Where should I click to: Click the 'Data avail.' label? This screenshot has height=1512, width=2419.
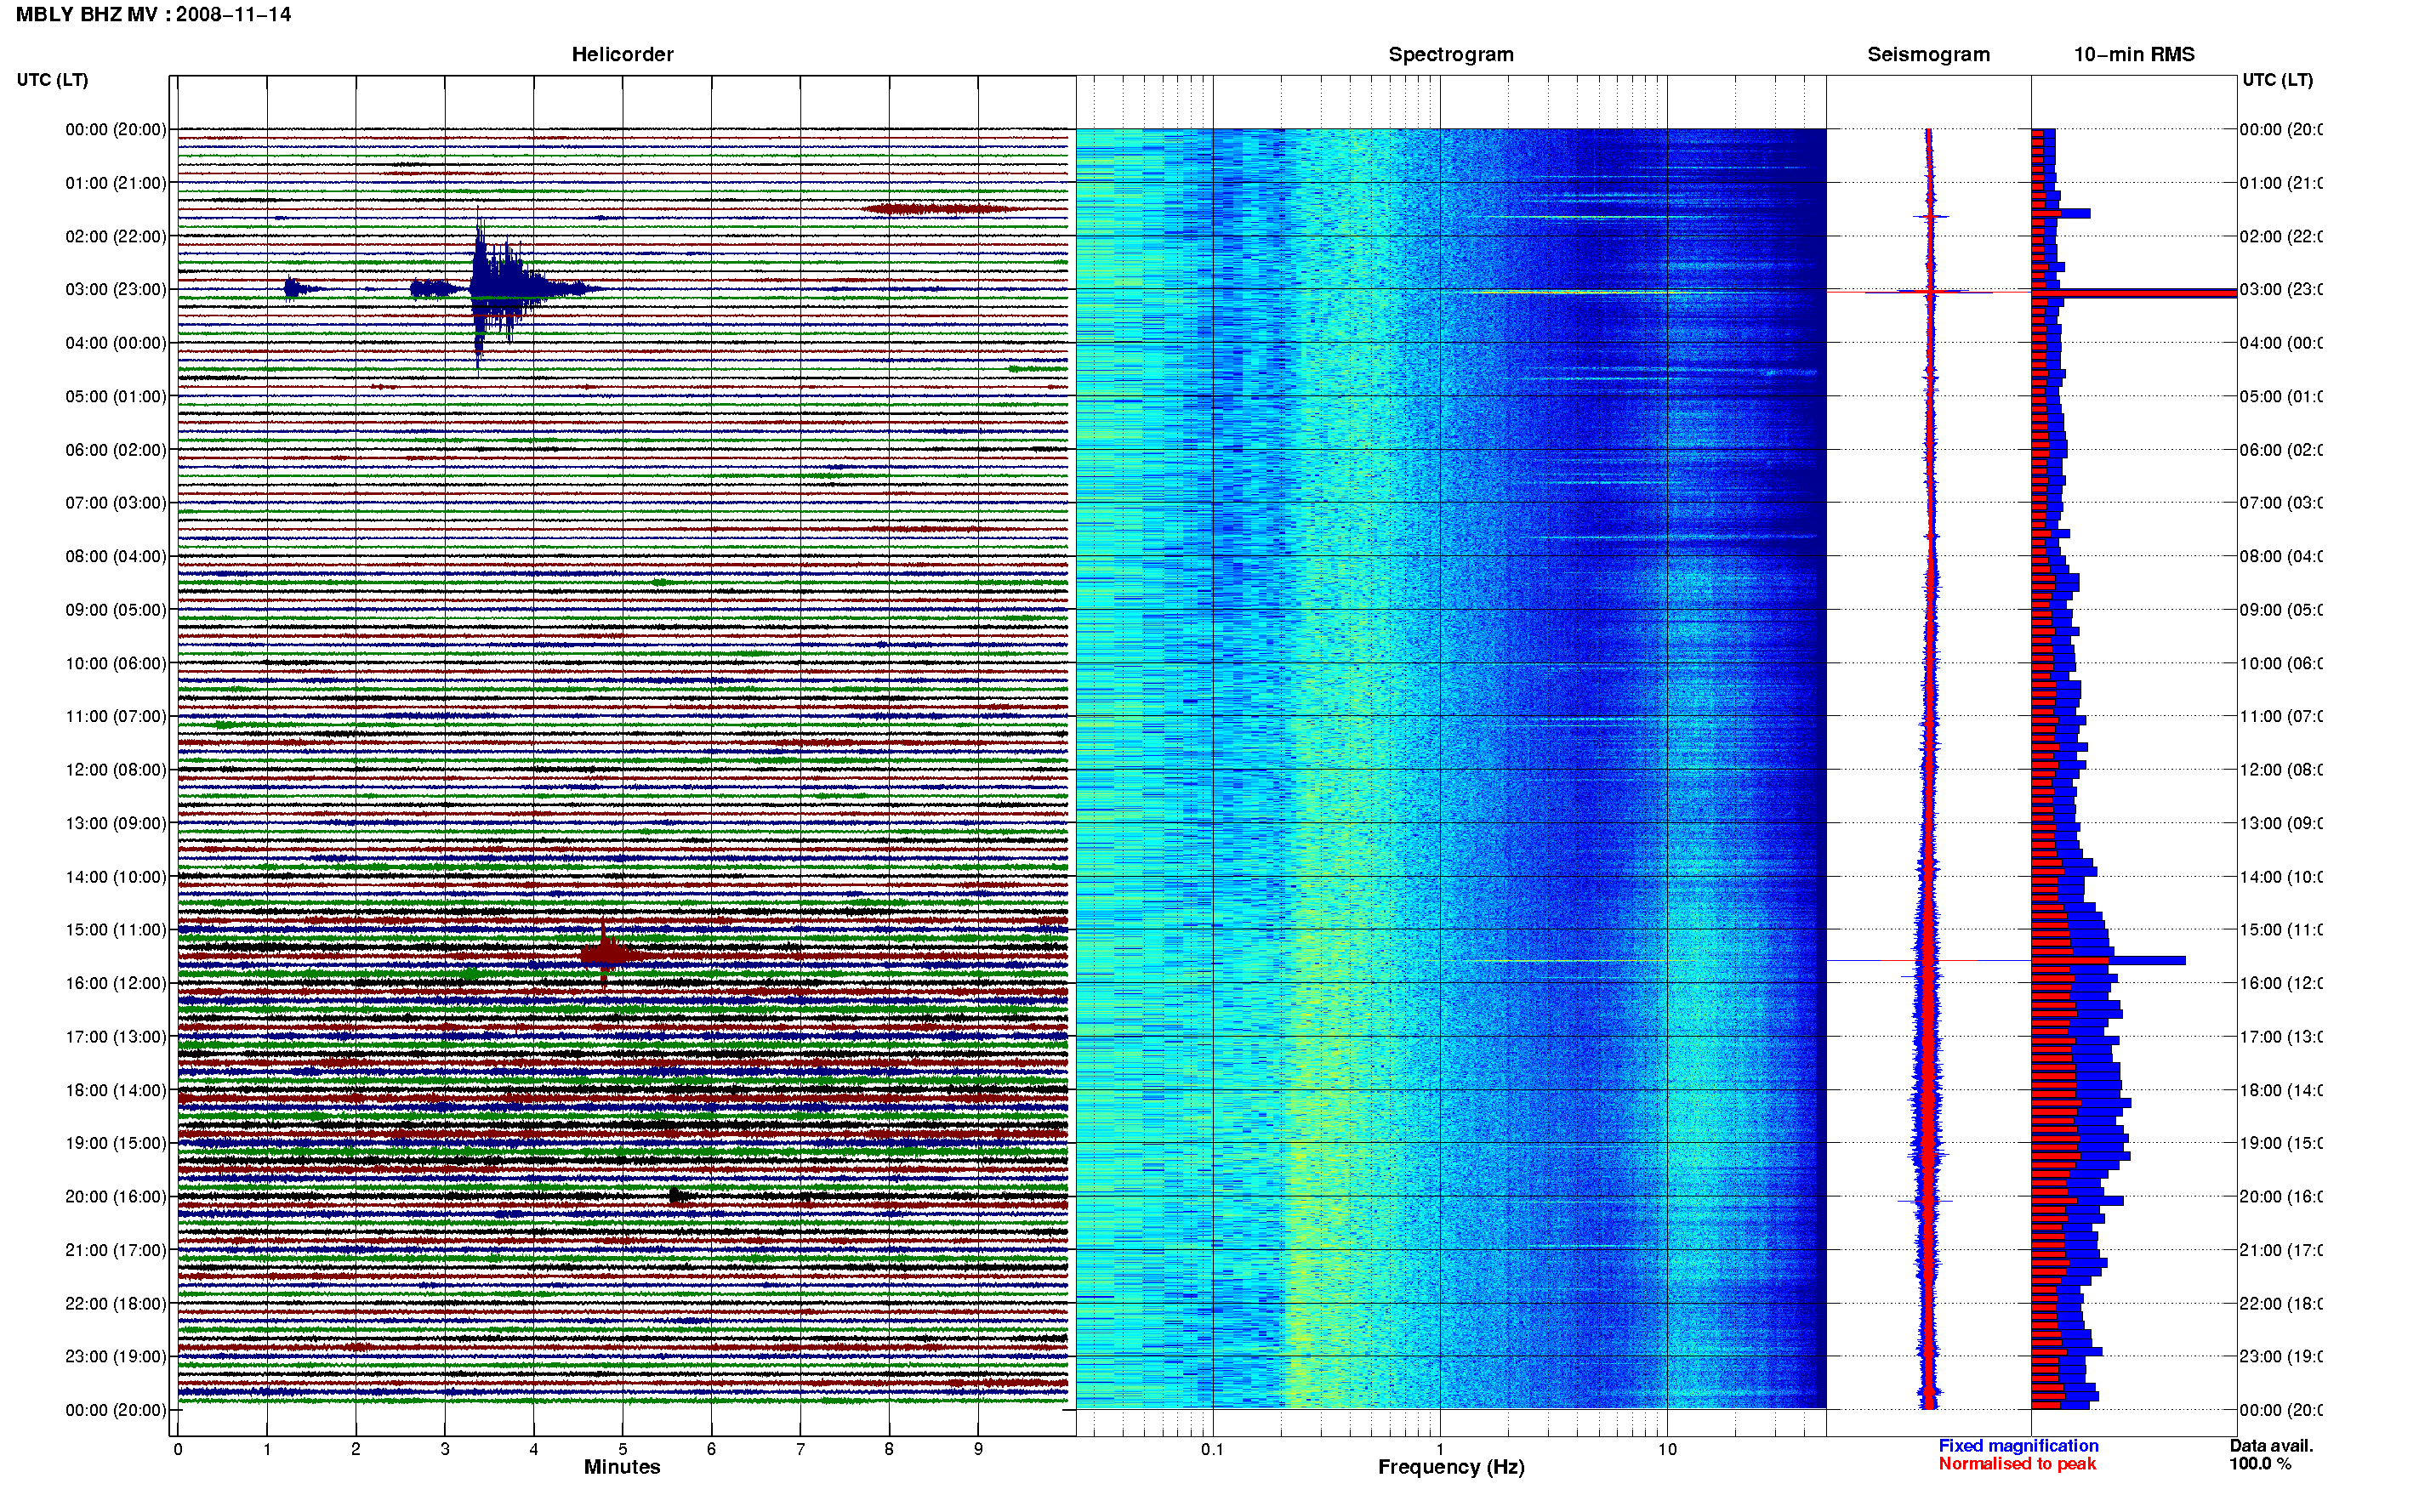(x=2271, y=1446)
